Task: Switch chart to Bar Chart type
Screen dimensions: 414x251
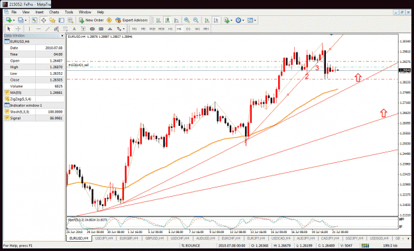Action: click(x=158, y=20)
